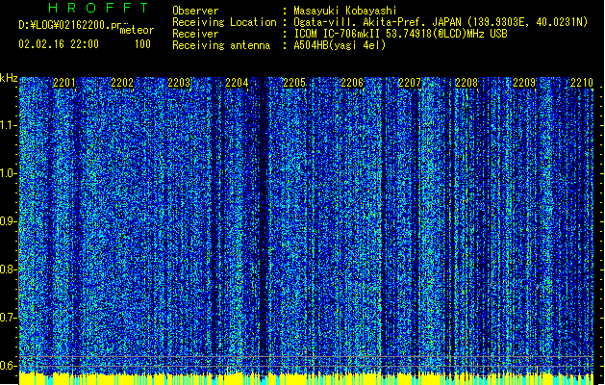Click the 1.1 frequency axis label
The height and width of the screenshot is (385, 605).
tap(7, 125)
